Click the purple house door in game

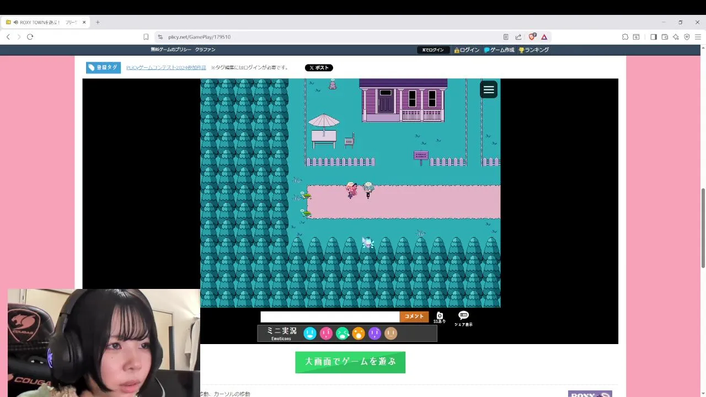(386, 101)
